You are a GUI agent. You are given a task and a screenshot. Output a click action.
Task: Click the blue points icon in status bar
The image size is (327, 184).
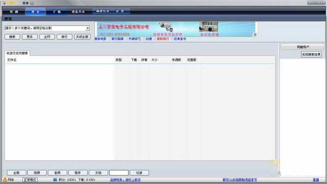(55, 180)
